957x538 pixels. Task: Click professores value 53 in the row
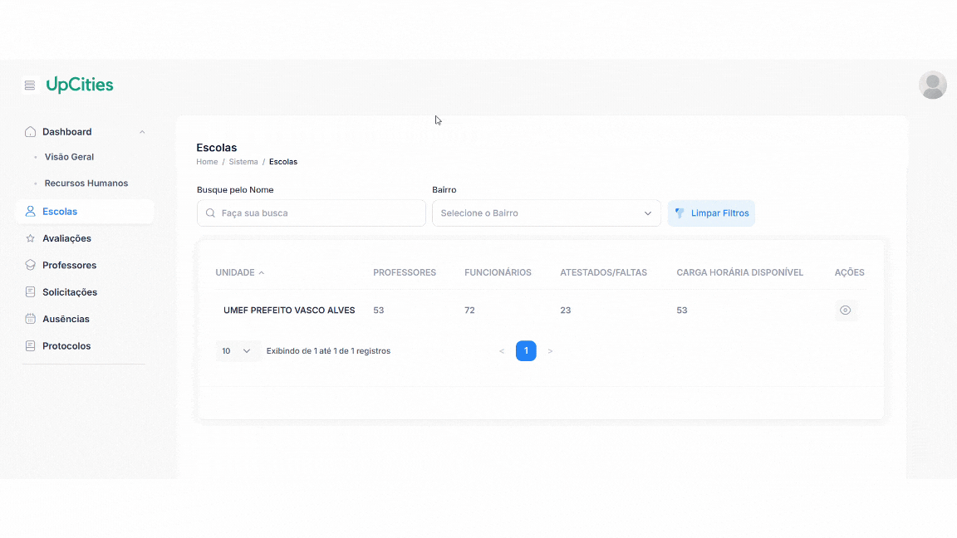tap(379, 310)
